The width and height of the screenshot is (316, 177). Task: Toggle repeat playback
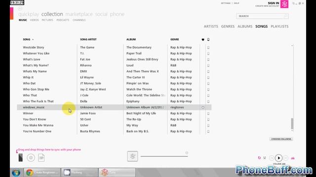pyautogui.click(x=259, y=158)
